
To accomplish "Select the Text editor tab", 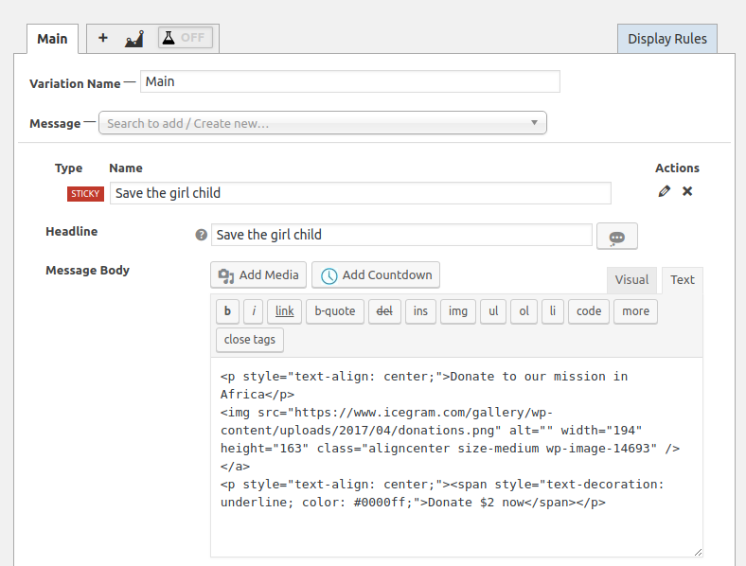I will (x=683, y=279).
